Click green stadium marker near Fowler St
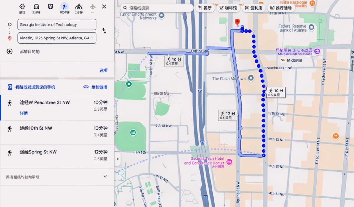Screen dimensions: 354x207 pyautogui.click(x=129, y=84)
